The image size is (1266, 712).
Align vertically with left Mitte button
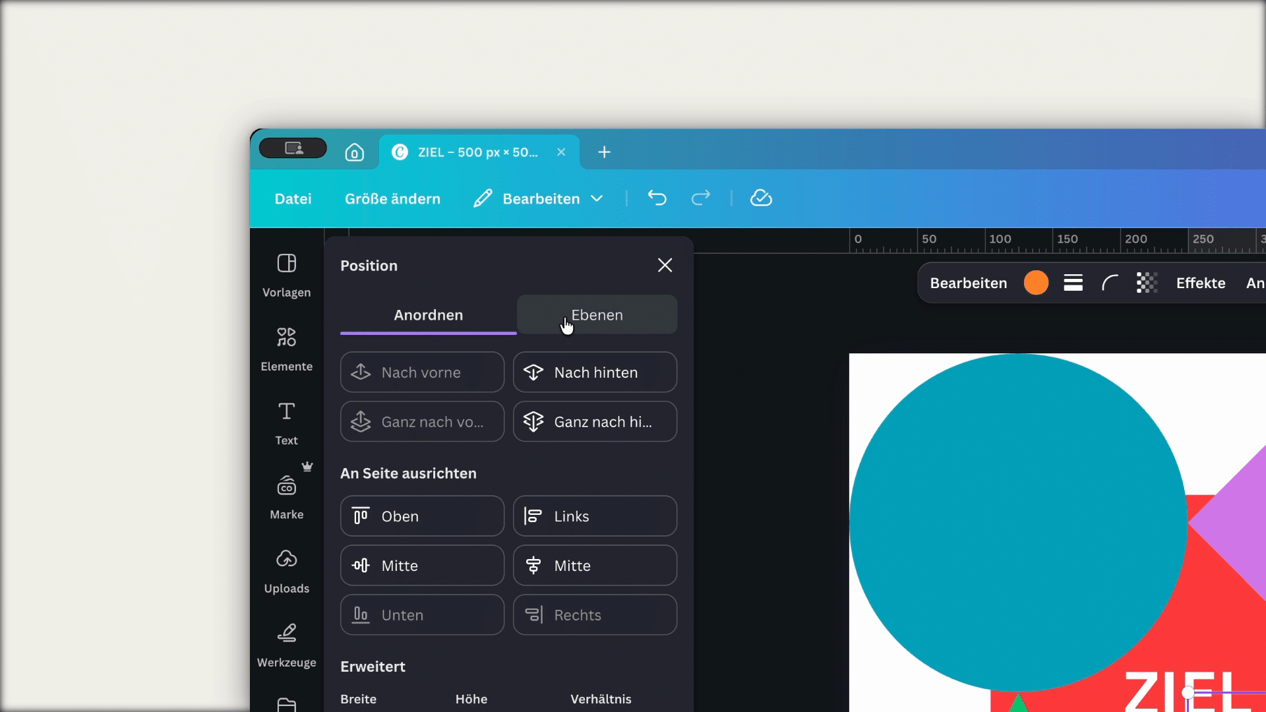click(422, 566)
